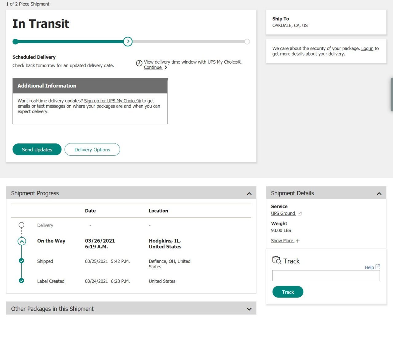This screenshot has height=339, width=393.
Task: Click the end circle of the transit progress bar
Action: pyautogui.click(x=247, y=41)
